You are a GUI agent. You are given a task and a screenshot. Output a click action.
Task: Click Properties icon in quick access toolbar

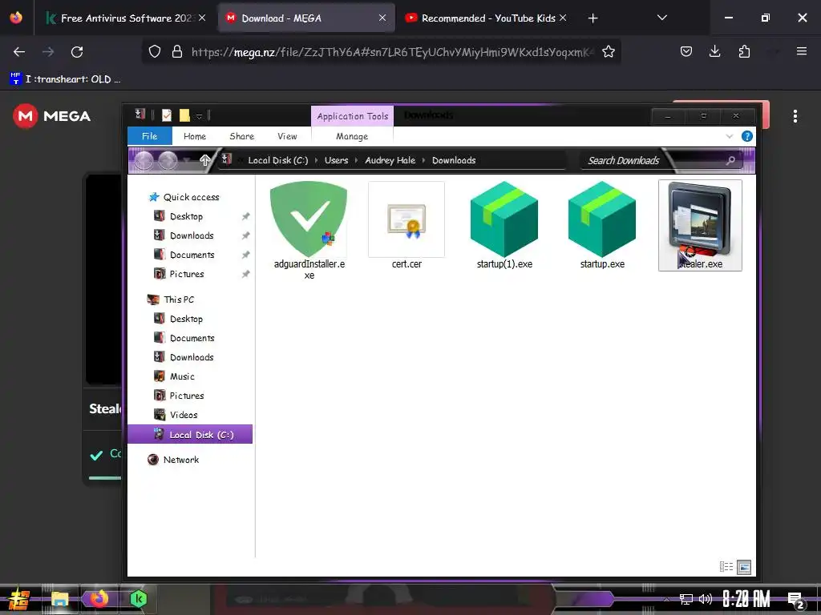167,115
